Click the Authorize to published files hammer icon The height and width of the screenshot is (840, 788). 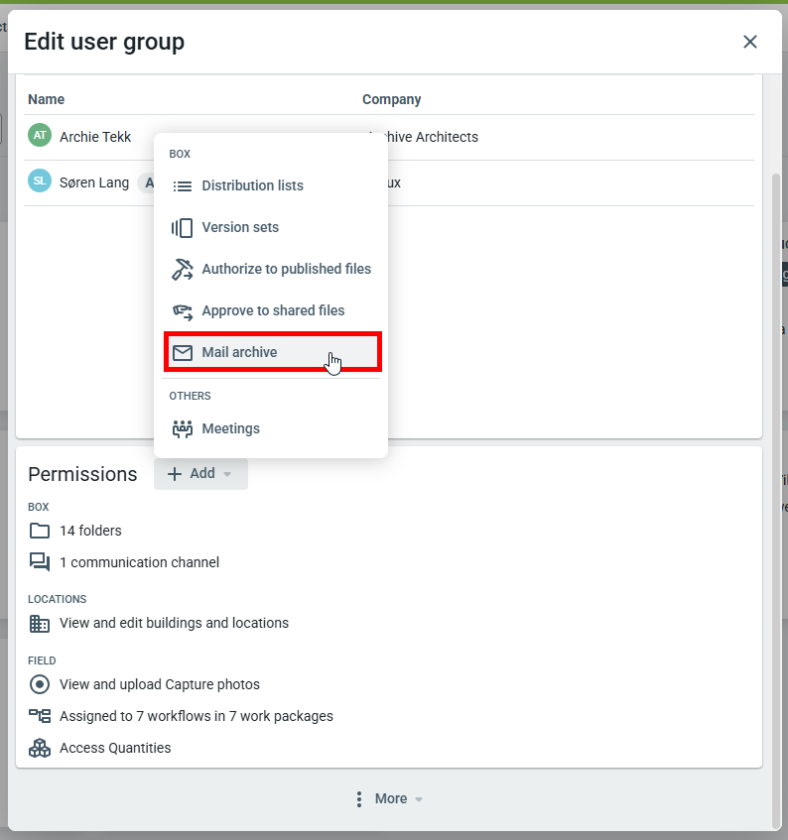coord(183,269)
